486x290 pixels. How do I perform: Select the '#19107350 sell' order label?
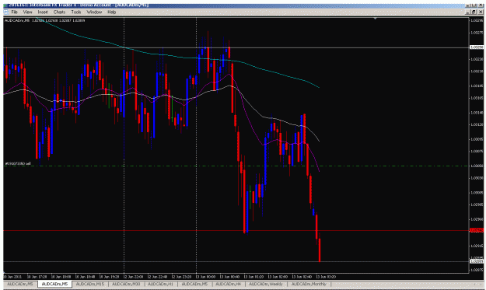click(18, 163)
